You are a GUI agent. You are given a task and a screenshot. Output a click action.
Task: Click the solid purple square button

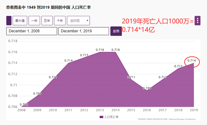click(x=9, y=21)
